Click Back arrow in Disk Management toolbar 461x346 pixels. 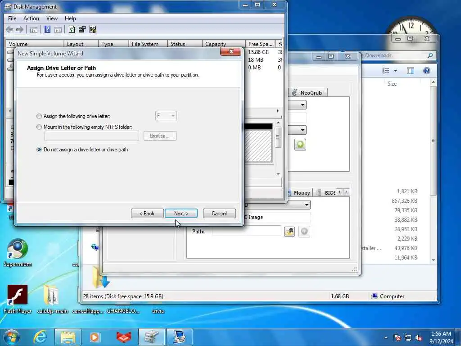pyautogui.click(x=9, y=29)
